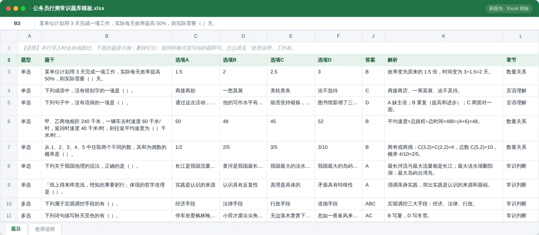Select cell containing 再接再励

point(196,91)
